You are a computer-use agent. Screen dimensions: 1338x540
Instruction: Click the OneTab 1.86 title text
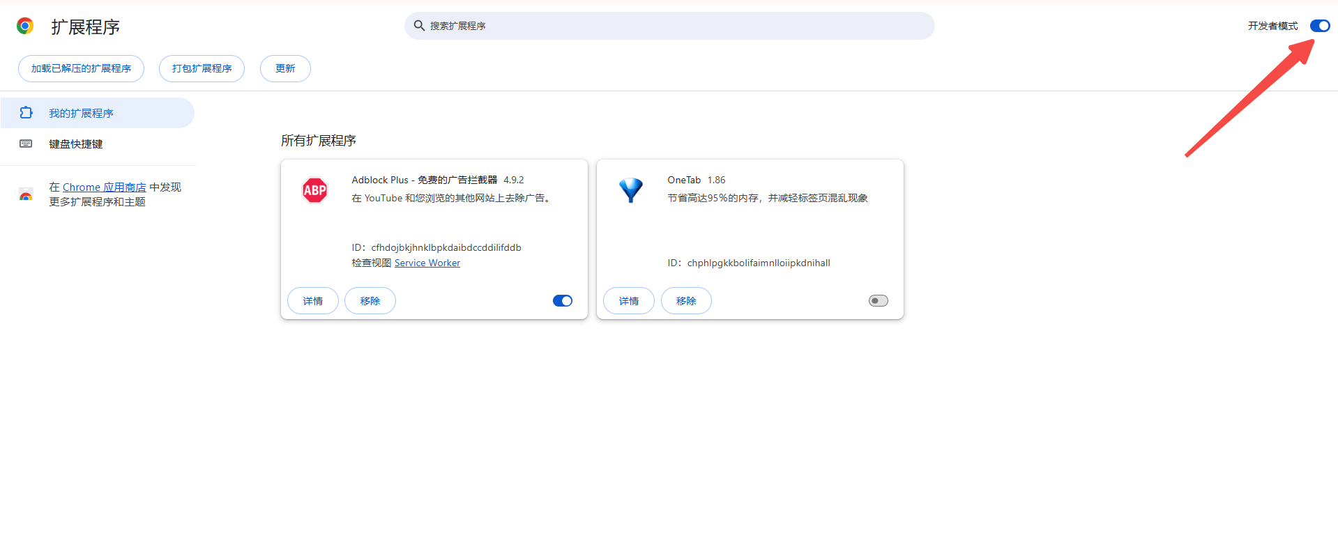pos(697,180)
